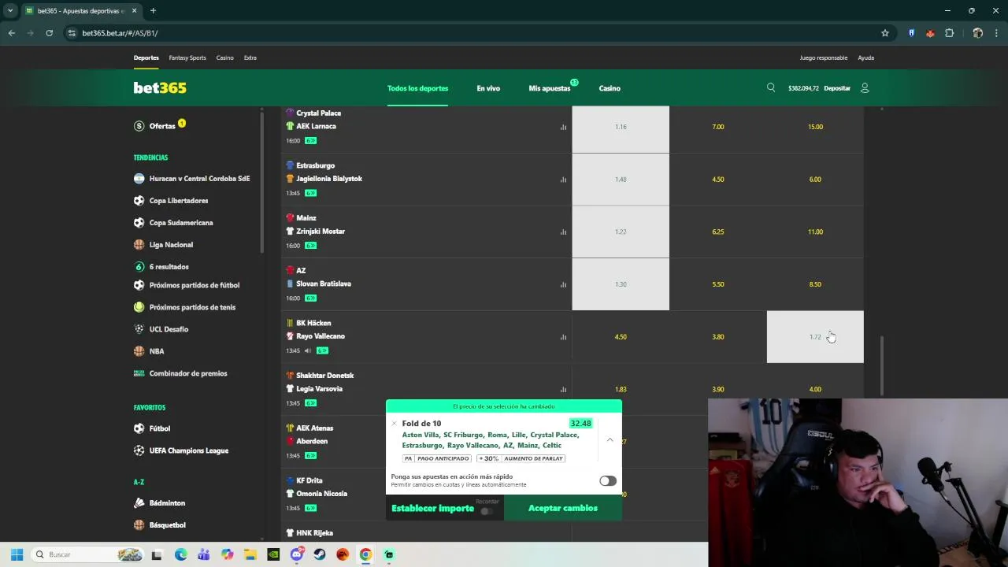The width and height of the screenshot is (1008, 567).
Task: Click the 6 resultados icon
Action: click(x=139, y=266)
